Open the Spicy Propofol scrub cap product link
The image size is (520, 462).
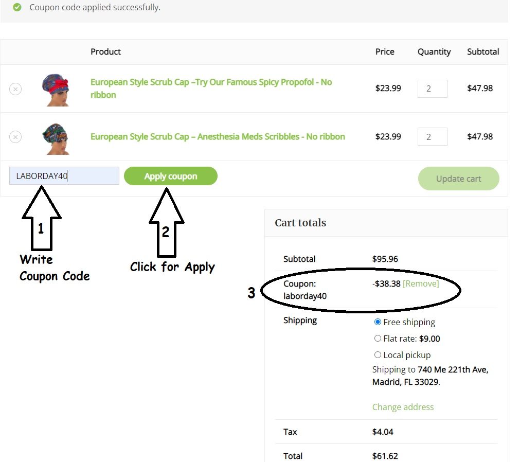coord(211,82)
